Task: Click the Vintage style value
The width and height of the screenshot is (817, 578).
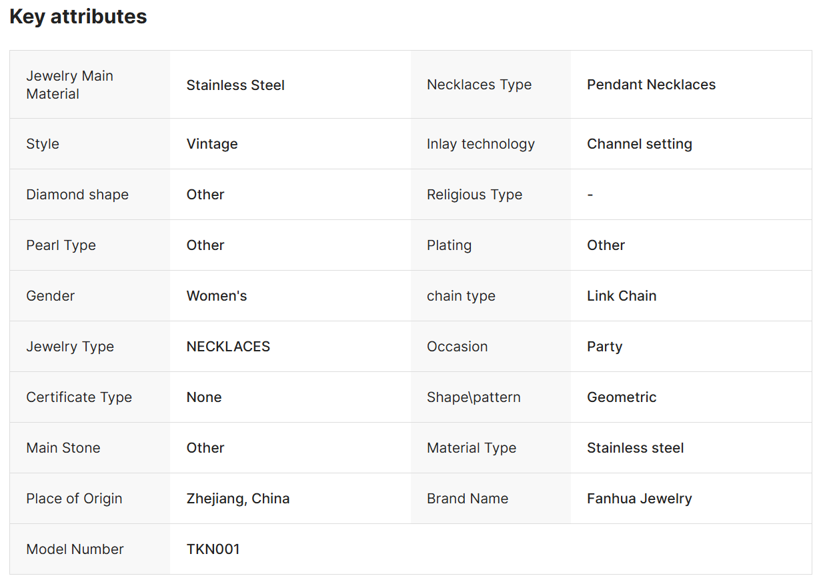Action: pyautogui.click(x=212, y=144)
